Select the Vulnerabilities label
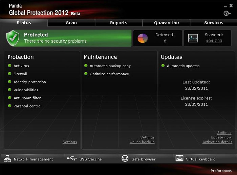This screenshot has width=237, height=175. click(26, 90)
